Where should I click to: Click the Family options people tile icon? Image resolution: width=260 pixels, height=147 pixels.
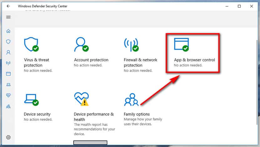(132, 99)
